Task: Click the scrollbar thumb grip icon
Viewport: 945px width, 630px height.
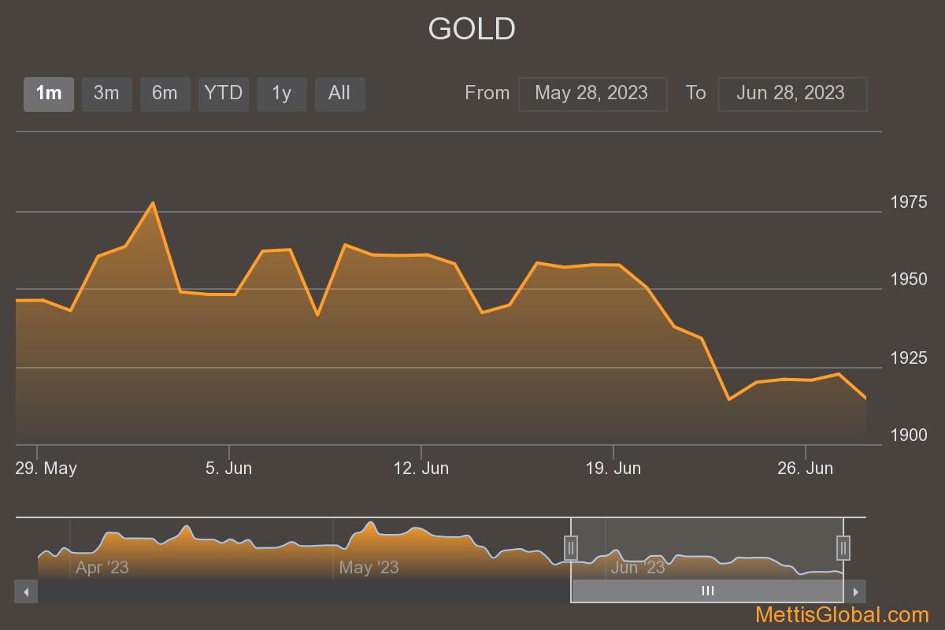Action: (708, 591)
